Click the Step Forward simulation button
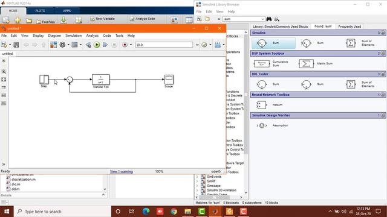387x217 pixels. click(105, 45)
